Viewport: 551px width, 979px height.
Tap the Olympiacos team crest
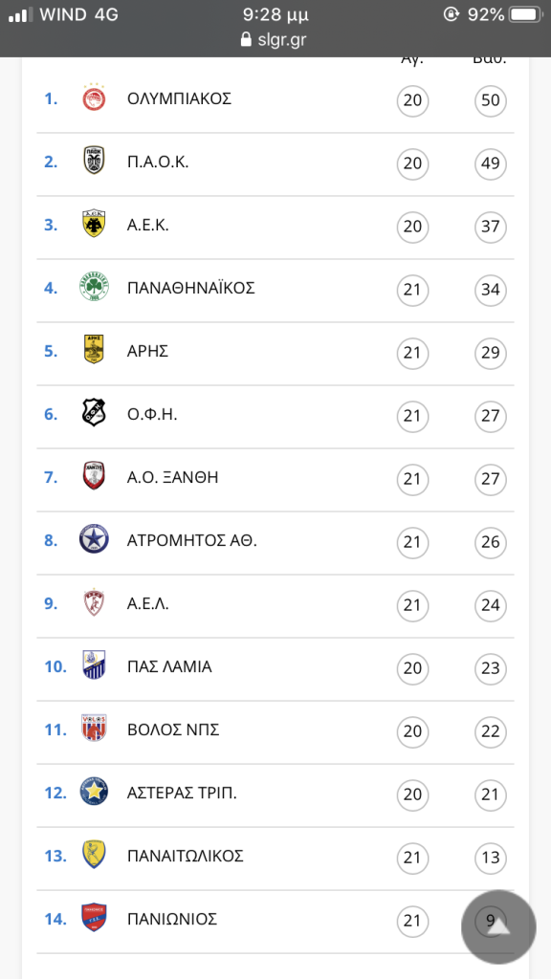95,98
